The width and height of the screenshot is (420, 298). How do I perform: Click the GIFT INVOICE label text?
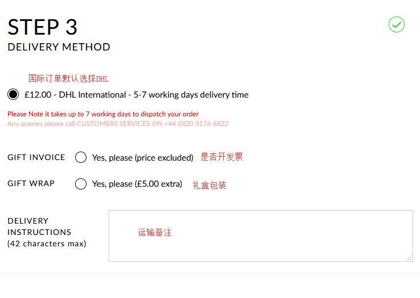(x=36, y=157)
